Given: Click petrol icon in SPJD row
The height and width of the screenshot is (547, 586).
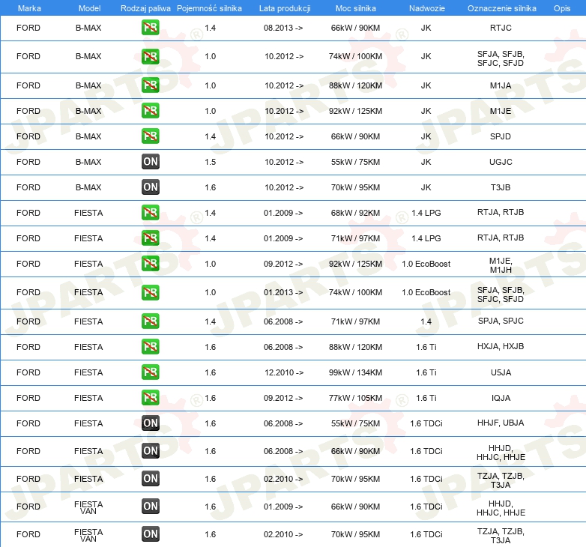Looking at the screenshot, I should click(151, 136).
